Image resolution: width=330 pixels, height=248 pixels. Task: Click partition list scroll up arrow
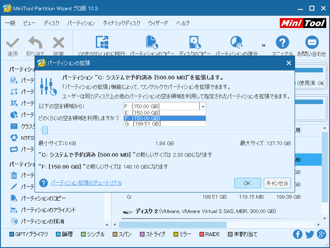325,128
